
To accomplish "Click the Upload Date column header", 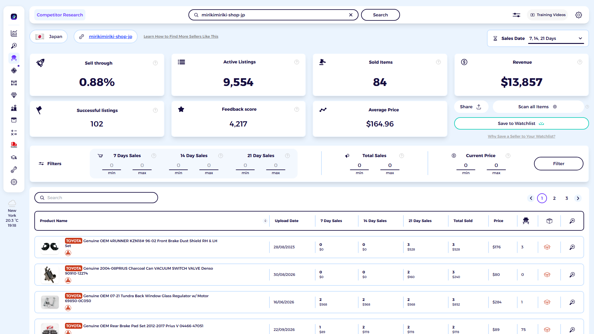I will [x=286, y=221].
